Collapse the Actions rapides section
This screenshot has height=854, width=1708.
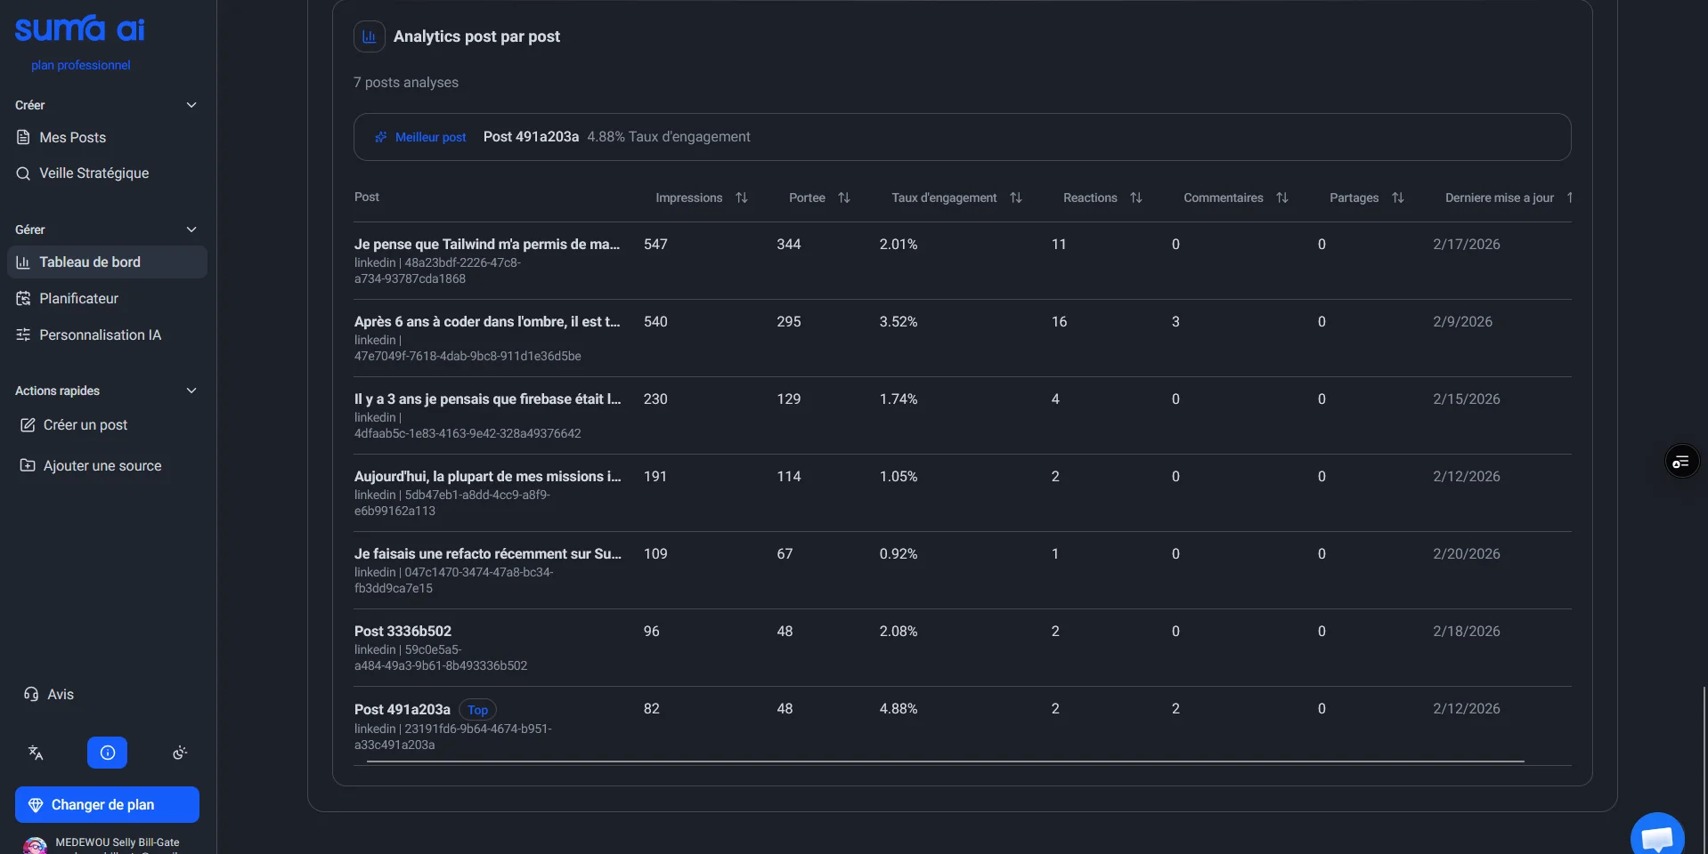click(x=191, y=391)
